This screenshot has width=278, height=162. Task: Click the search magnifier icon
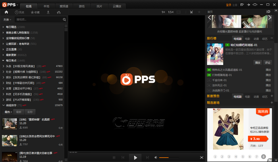pyautogui.click(x=64, y=20)
